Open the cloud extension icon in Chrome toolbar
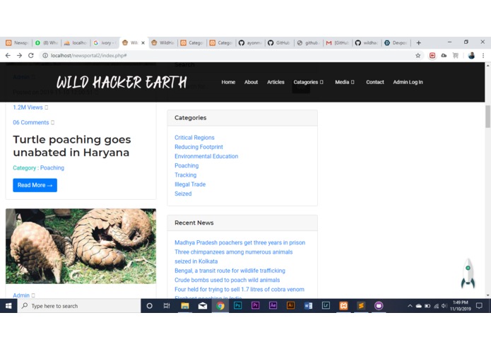Screen dimensions: 491x349 coord(444,55)
